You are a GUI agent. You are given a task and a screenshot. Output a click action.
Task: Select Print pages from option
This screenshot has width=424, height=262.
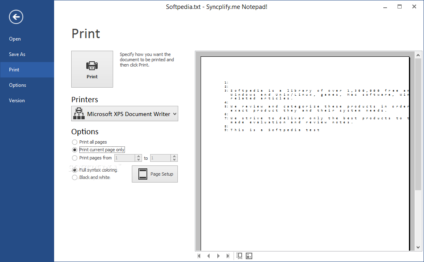pos(92,158)
